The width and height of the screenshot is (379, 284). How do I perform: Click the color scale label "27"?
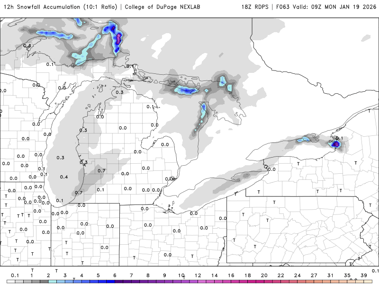314,275
